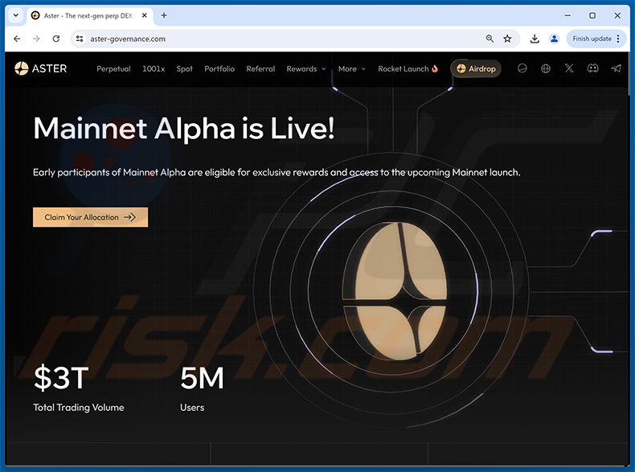This screenshot has width=635, height=472.
Task: Expand the More dropdown menu
Action: pos(351,69)
